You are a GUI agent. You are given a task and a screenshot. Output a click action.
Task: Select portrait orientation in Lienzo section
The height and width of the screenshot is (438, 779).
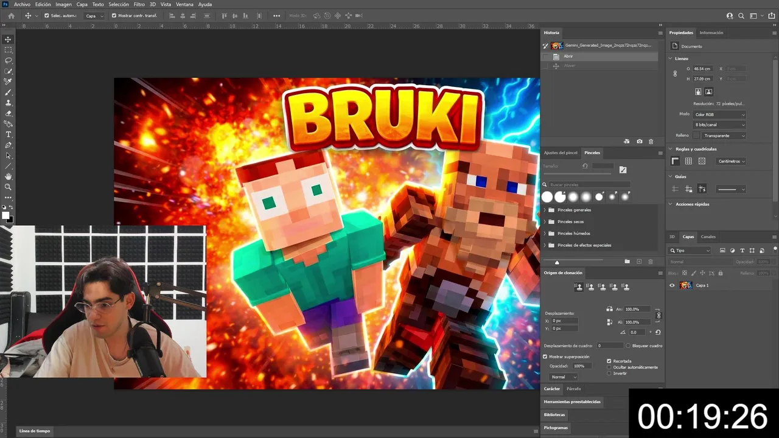click(x=698, y=92)
